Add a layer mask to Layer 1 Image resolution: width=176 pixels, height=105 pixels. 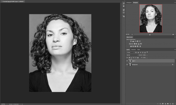(x=163, y=104)
